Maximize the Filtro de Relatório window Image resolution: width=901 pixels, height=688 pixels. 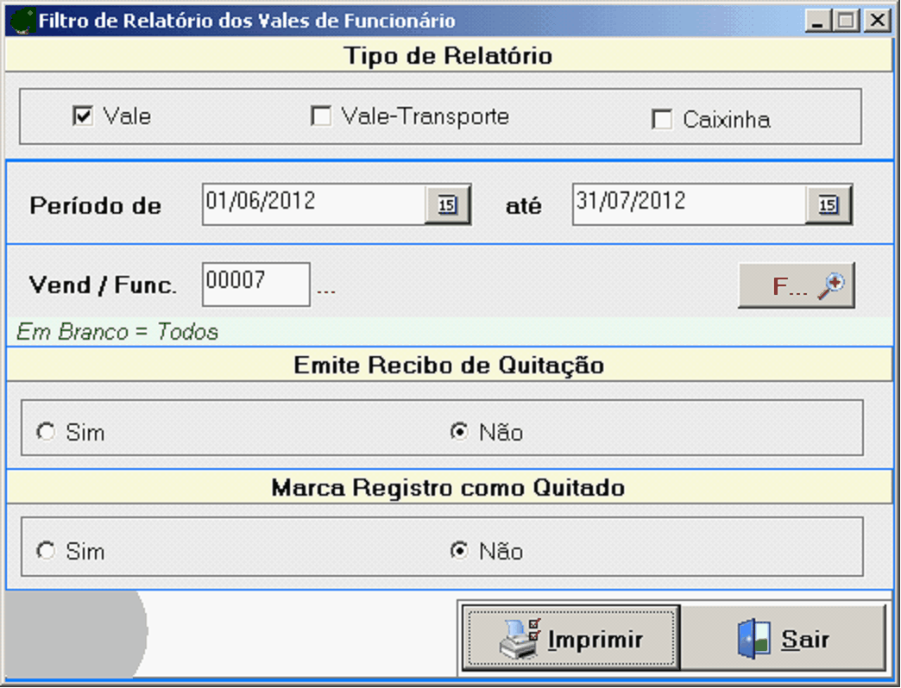pos(847,21)
